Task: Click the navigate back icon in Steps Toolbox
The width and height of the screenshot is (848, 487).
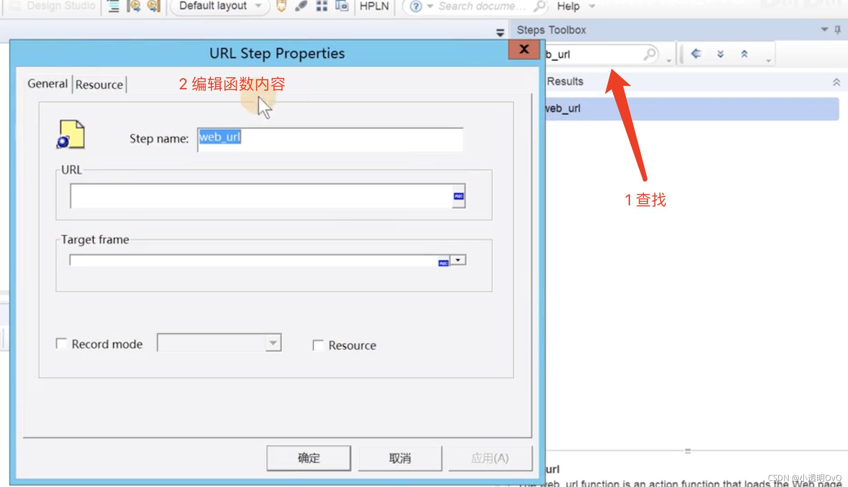Action: point(696,54)
